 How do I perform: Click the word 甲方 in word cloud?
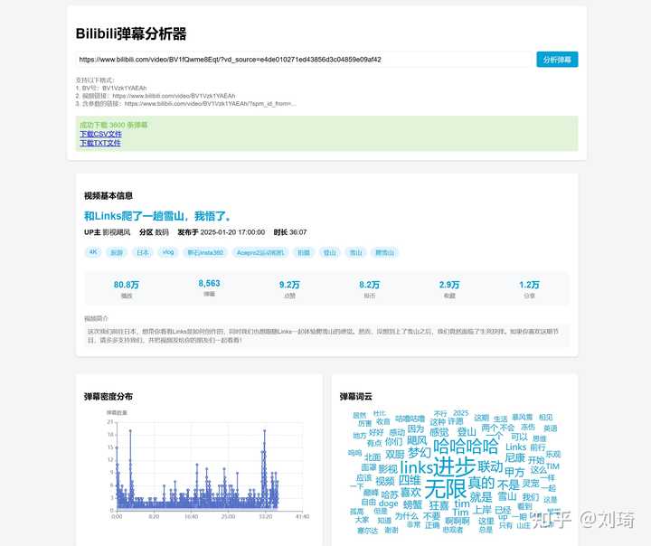[x=514, y=472]
